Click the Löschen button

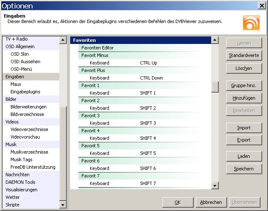click(243, 68)
